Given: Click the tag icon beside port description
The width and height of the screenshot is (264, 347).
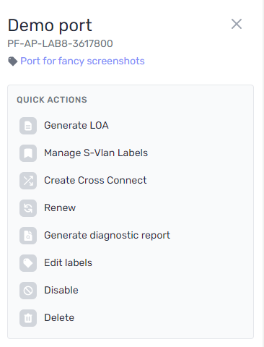Looking at the screenshot, I should tap(13, 61).
